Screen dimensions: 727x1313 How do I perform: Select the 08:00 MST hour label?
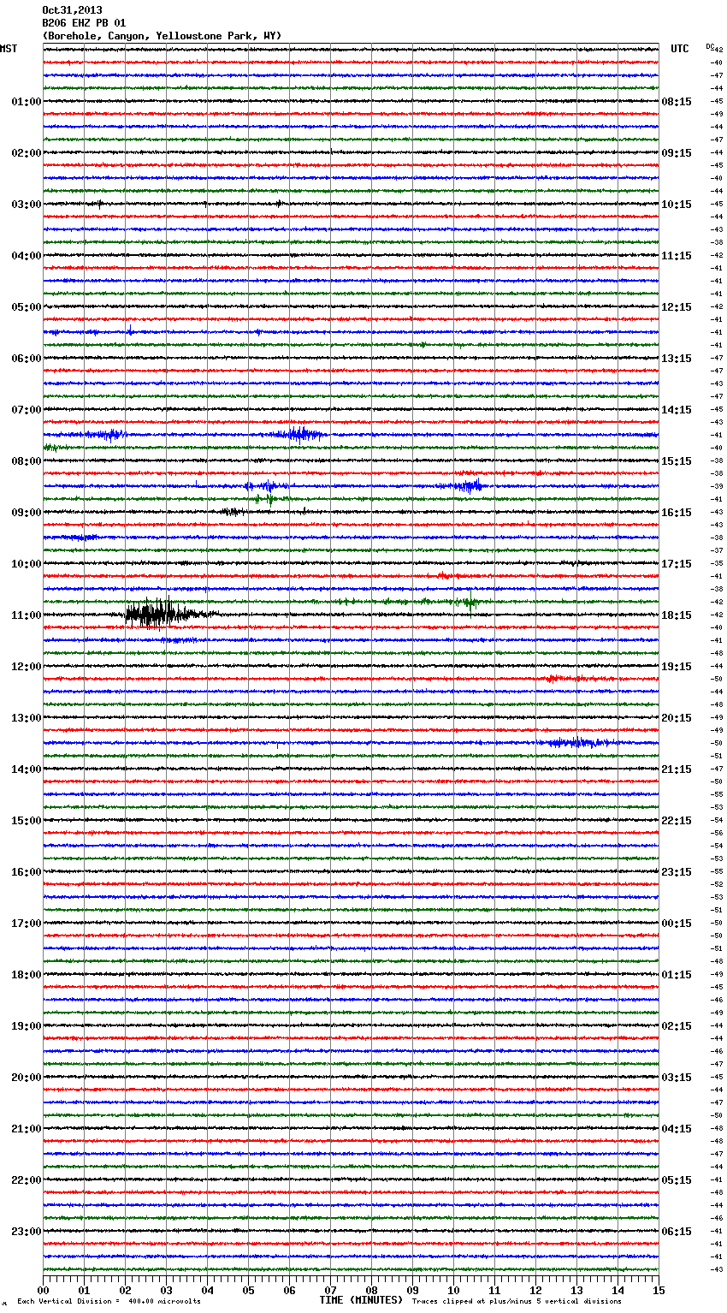tap(26, 461)
